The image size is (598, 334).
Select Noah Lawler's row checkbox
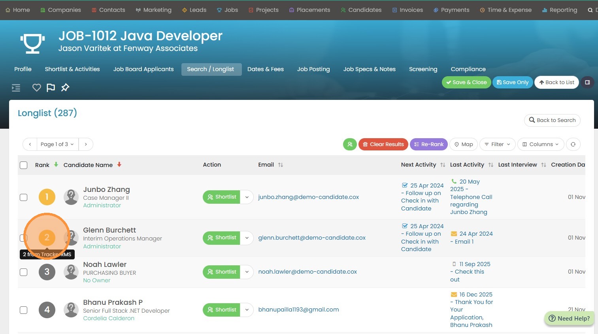(x=24, y=272)
